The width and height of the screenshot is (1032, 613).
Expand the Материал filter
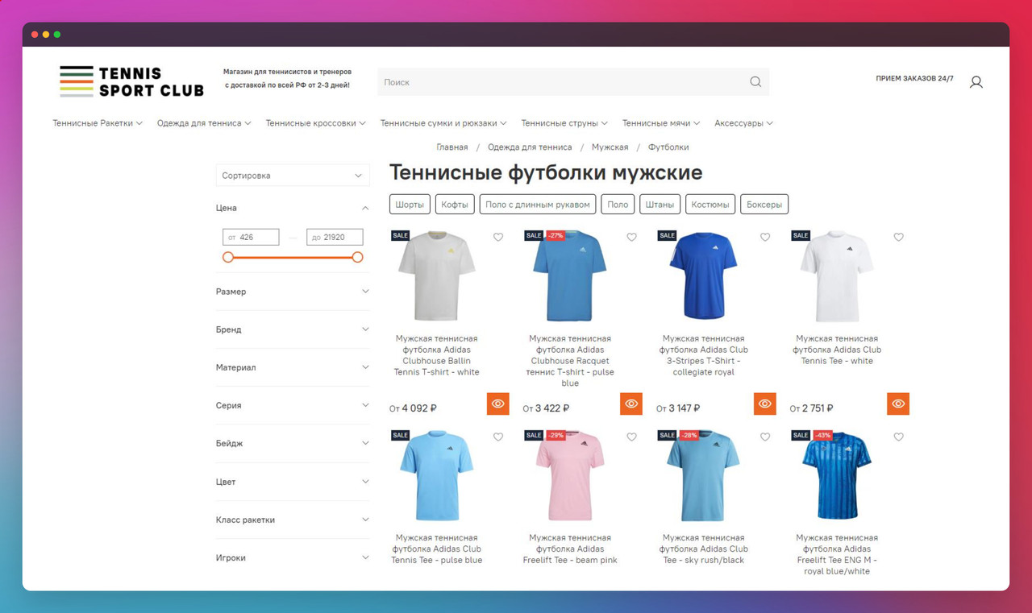pos(293,367)
